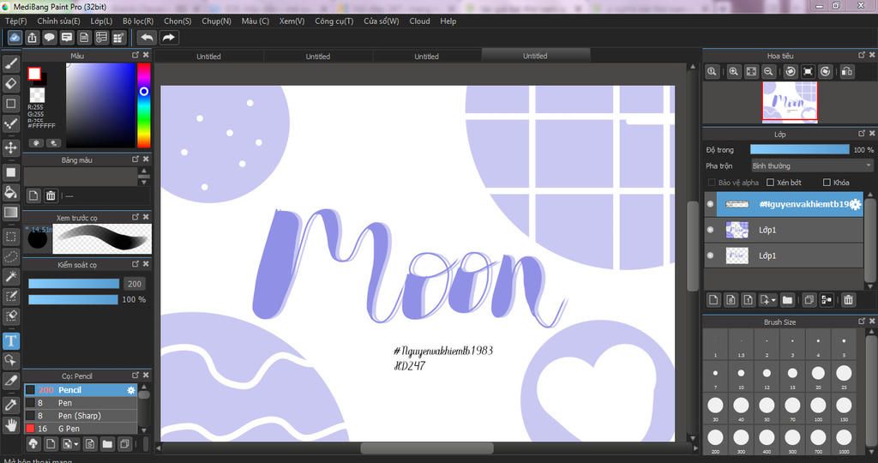Select the Magic Wand tool
Viewport: 878px width, 463px height.
10,276
